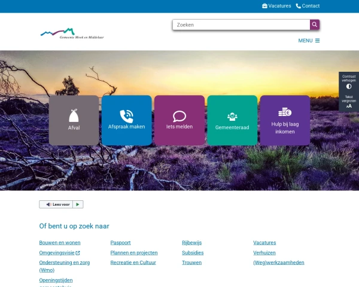Open the Hulp bij laag inkomen tile
The width and height of the screenshot is (359, 287).
[285, 120]
